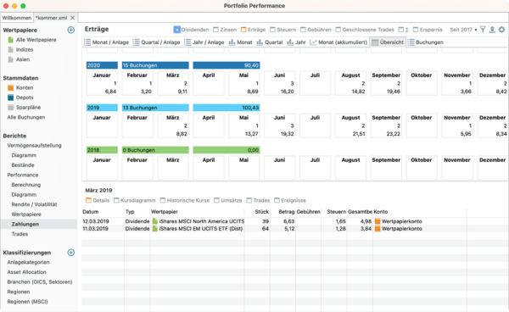Open Vermögensaufstellung report

pyautogui.click(x=34, y=145)
